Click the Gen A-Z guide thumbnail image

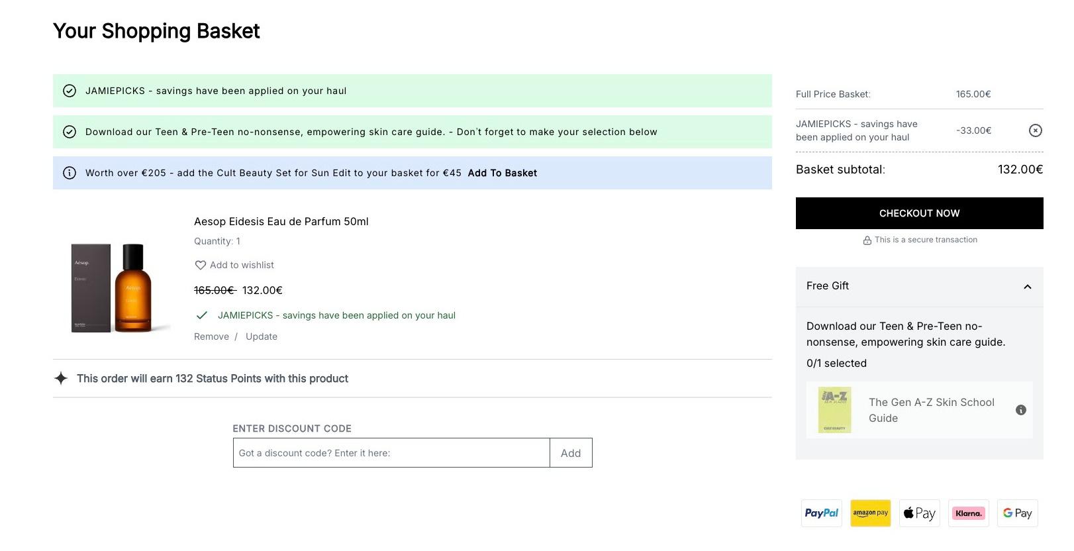(x=834, y=410)
